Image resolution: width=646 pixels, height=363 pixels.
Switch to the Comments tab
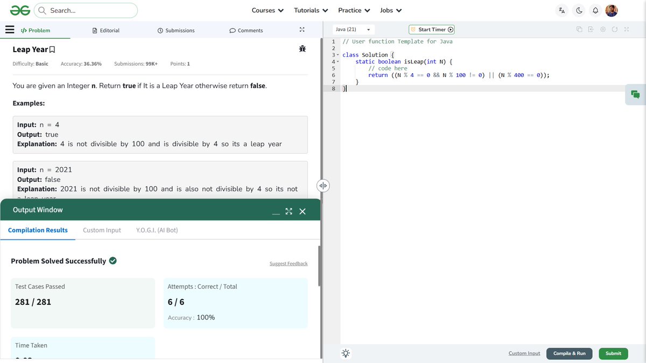pos(246,31)
